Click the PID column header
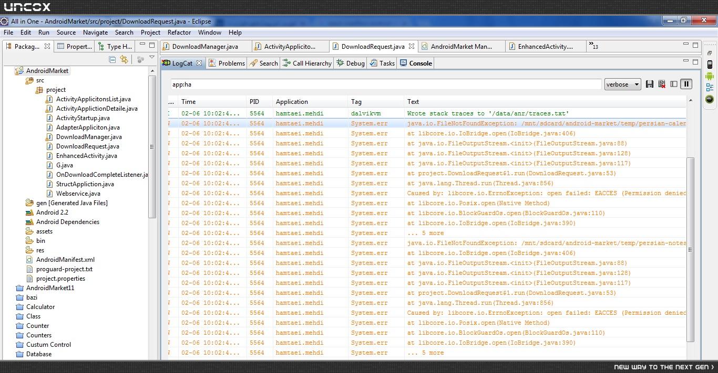The image size is (718, 373). click(x=260, y=102)
